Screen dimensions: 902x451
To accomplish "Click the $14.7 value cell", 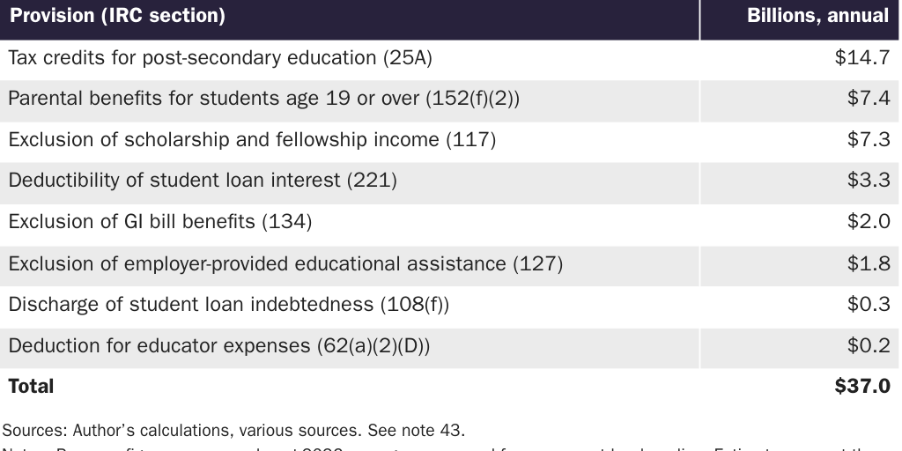I will [862, 58].
